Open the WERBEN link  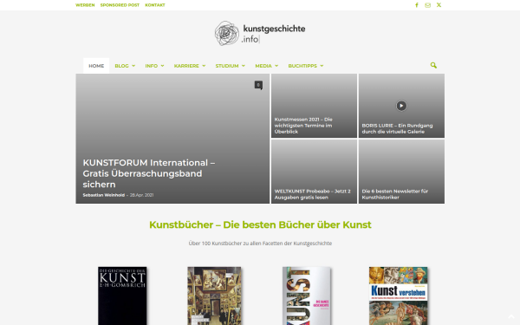coord(85,5)
